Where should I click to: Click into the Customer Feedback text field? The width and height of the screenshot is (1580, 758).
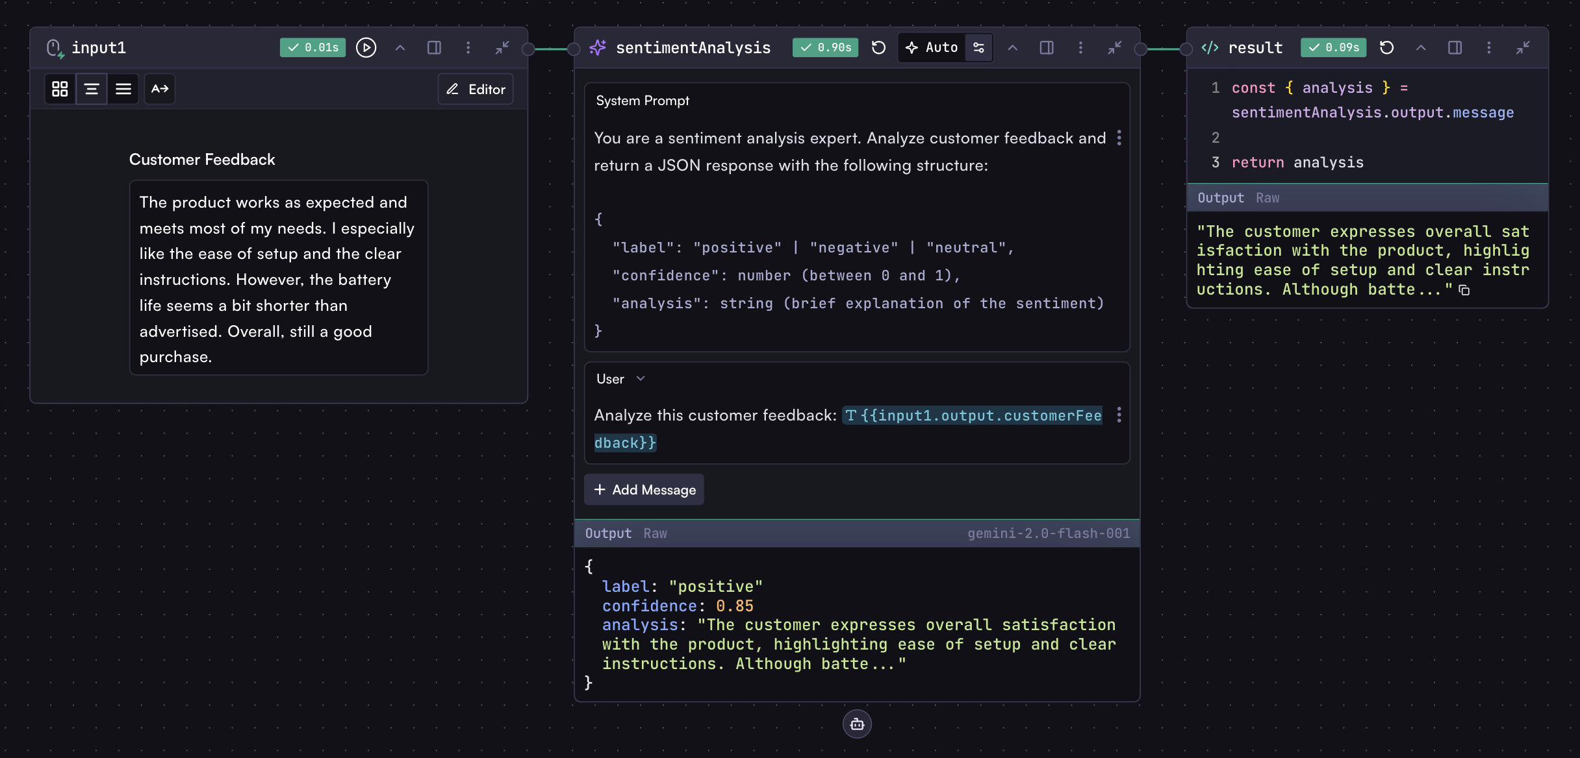click(278, 278)
